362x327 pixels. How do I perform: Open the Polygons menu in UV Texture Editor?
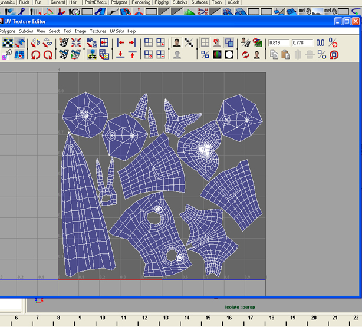point(8,31)
